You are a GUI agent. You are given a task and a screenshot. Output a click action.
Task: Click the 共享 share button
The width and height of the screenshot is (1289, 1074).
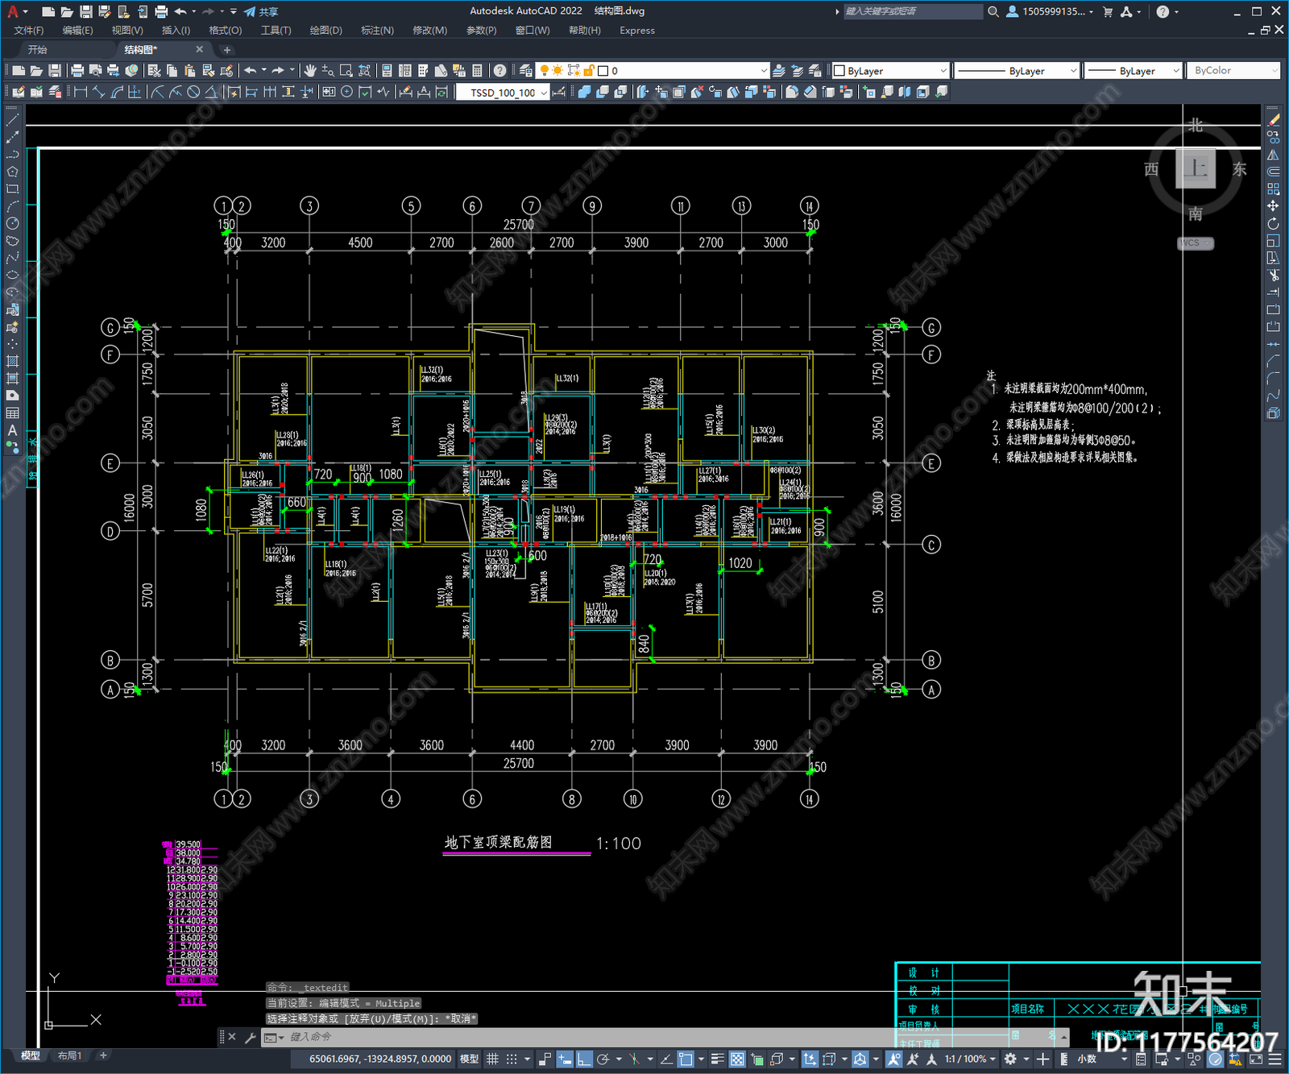click(261, 11)
